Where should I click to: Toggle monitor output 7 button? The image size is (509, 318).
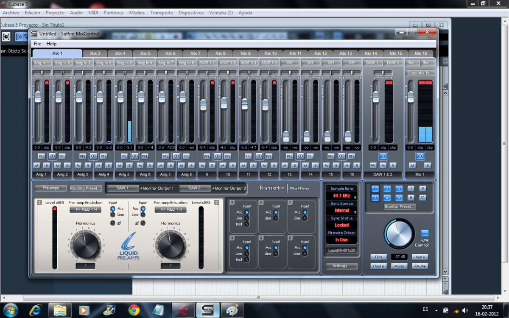point(411,189)
